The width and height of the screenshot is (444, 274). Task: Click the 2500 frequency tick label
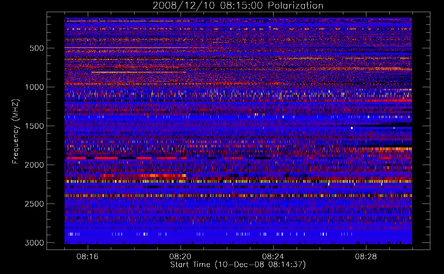click(34, 204)
